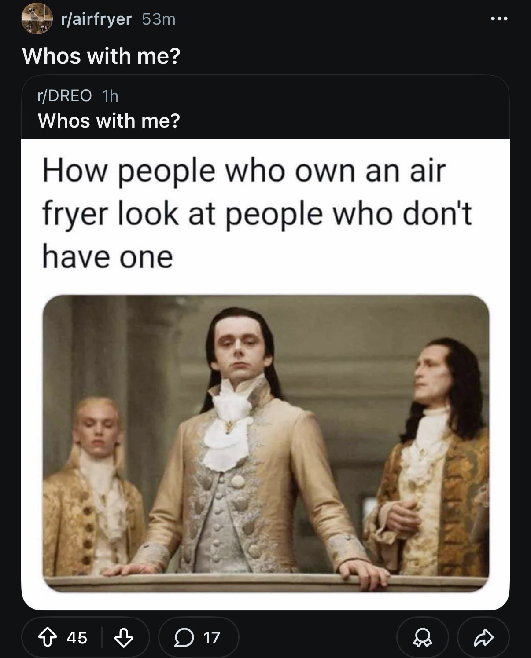Open the three-dot post options menu
The image size is (531, 658).
500,18
